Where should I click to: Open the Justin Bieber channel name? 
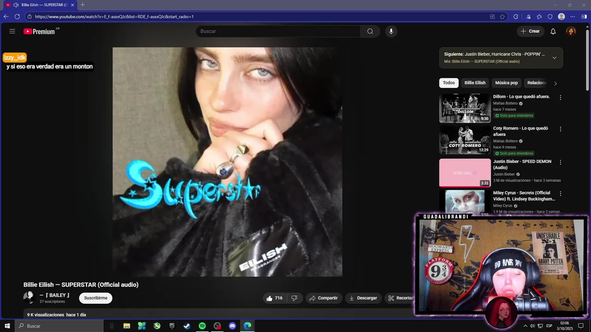[x=504, y=174]
